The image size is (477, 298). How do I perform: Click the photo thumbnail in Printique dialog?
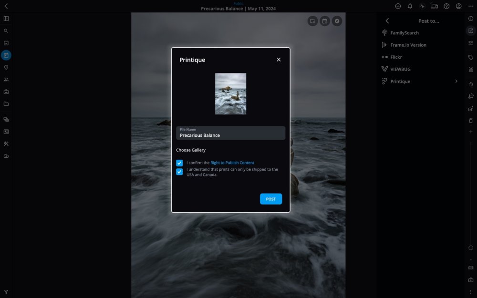(x=230, y=93)
